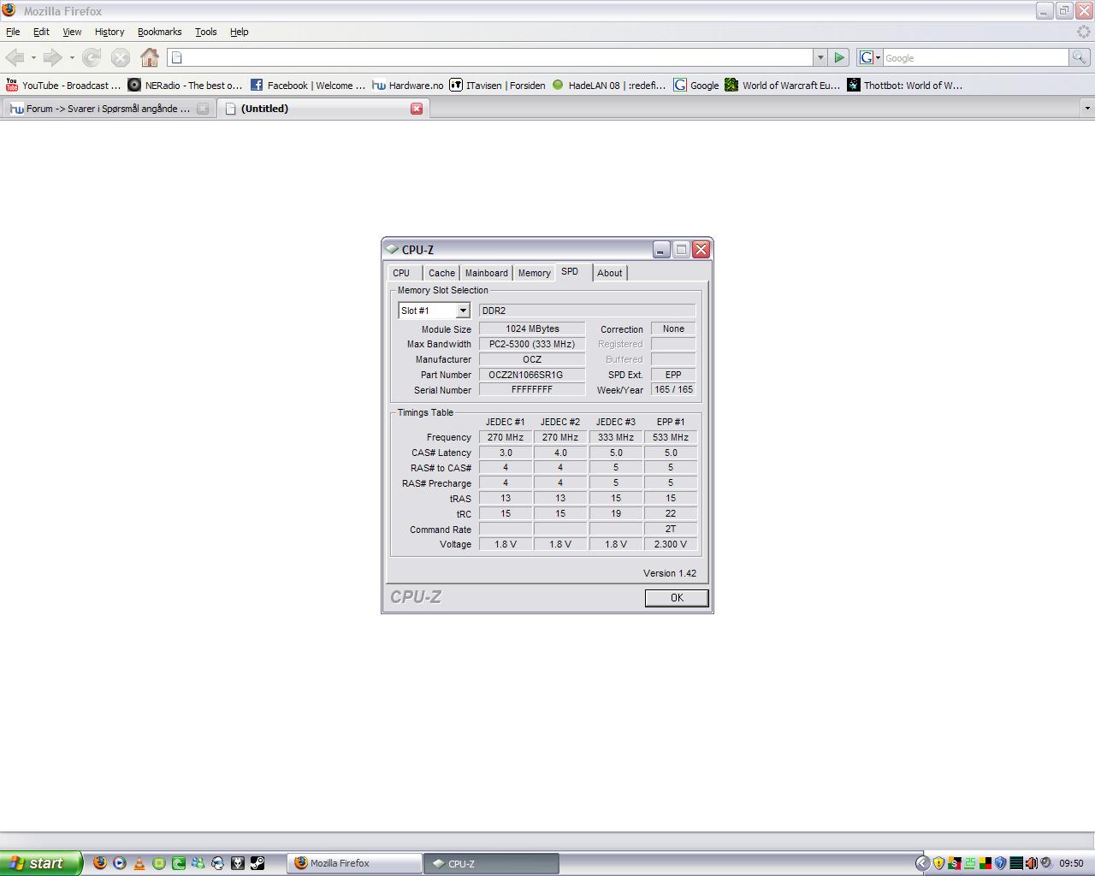Screen dimensions: 1095x876
Task: Open Google bookmark in toolbar
Action: (x=696, y=85)
